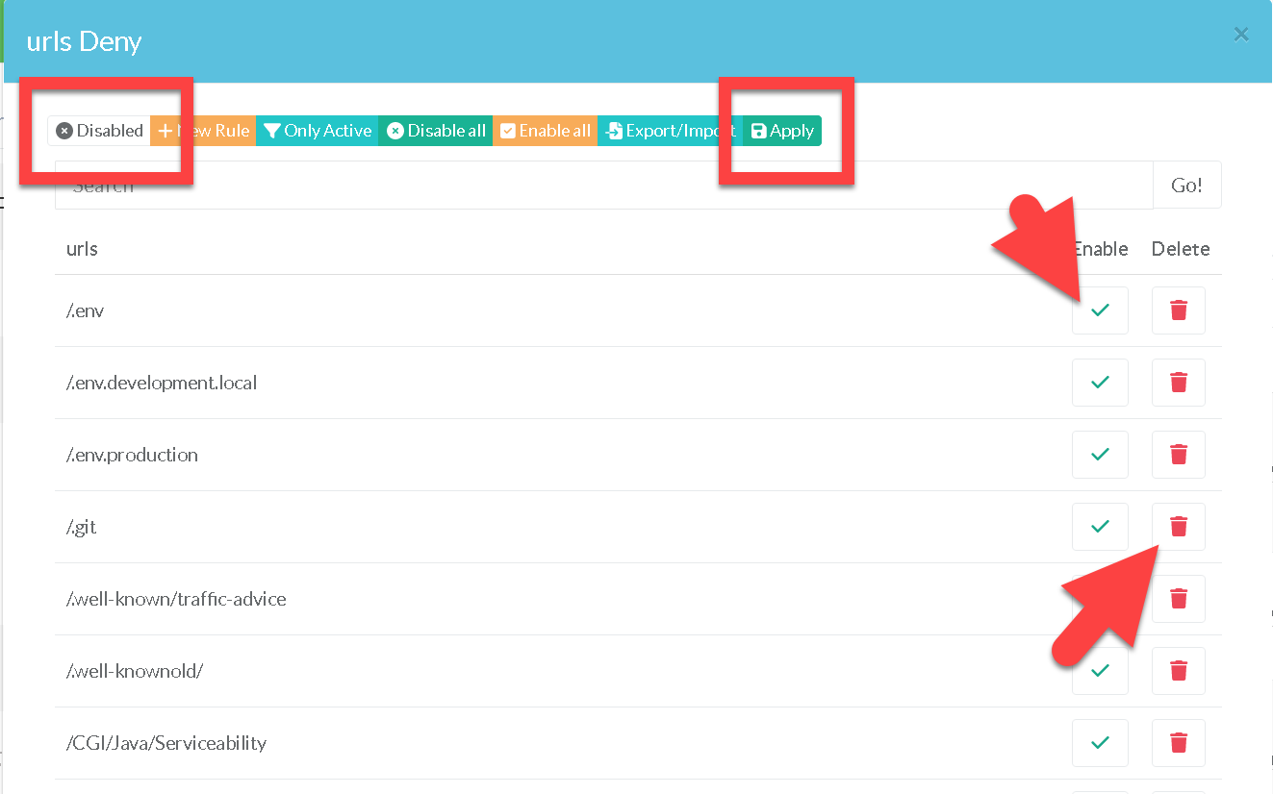The width and height of the screenshot is (1273, 794).
Task: Toggle enable for /CGI/Java/Serviceability
Action: (x=1100, y=743)
